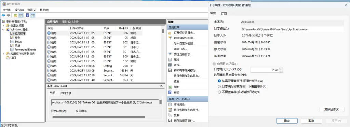This screenshot has width=350, height=127.
Task: Click the 筛选当前日志 funnel icon
Action: pos(170,54)
